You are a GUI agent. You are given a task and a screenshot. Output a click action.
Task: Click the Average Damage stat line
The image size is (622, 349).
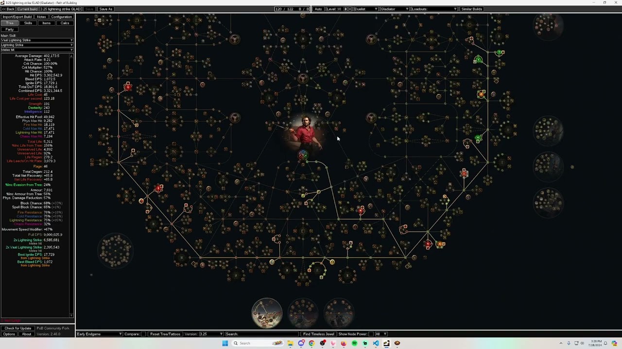coord(37,56)
